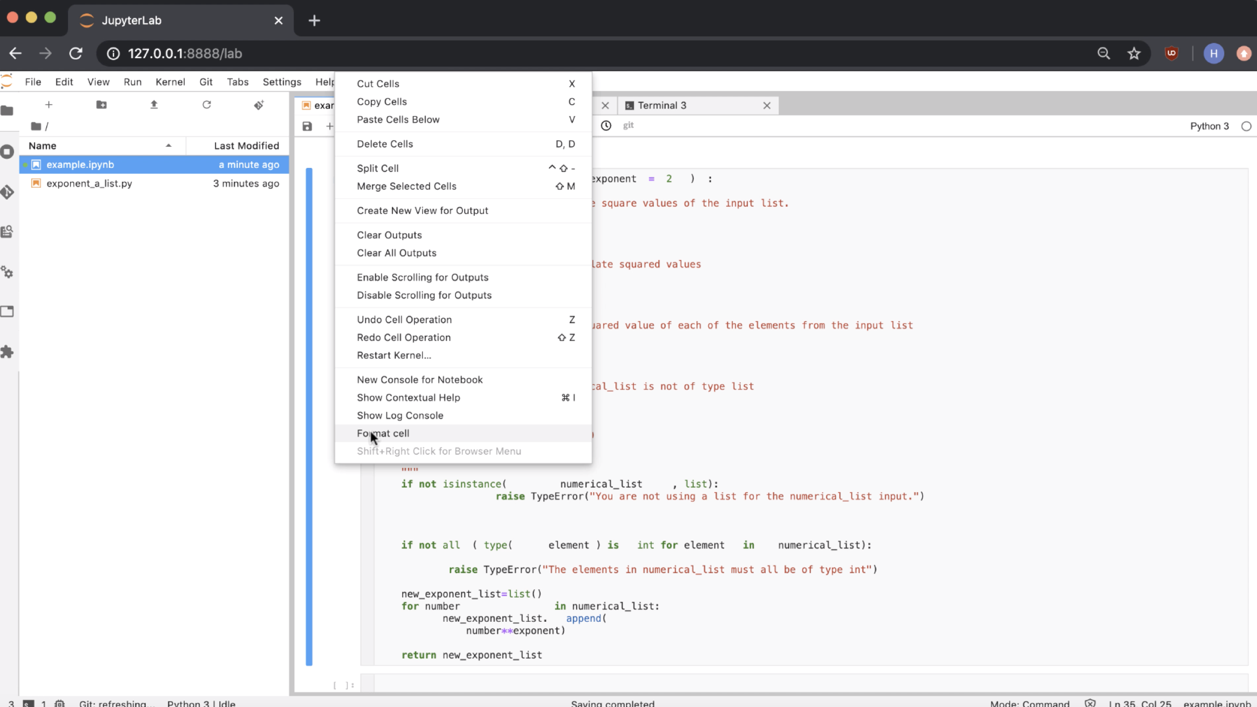Viewport: 1257px width, 707px height.
Task: Click the empty code cell below
Action: (756, 684)
